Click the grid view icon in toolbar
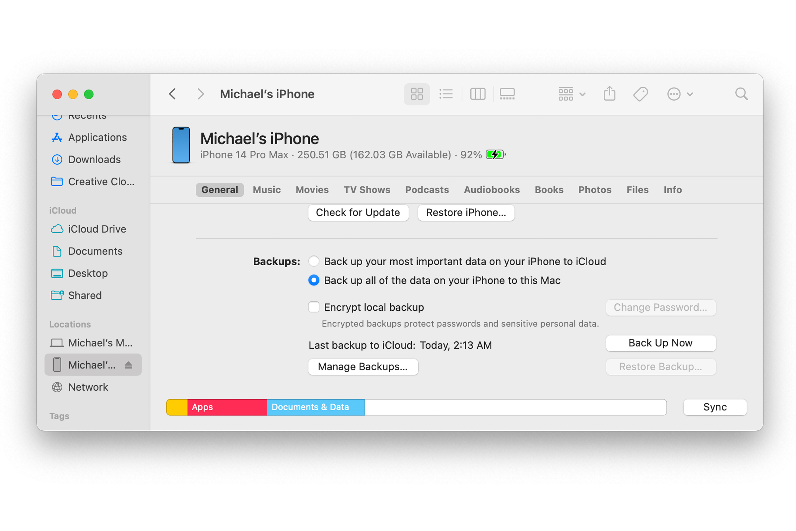The height and width of the screenshot is (531, 796). (x=415, y=93)
